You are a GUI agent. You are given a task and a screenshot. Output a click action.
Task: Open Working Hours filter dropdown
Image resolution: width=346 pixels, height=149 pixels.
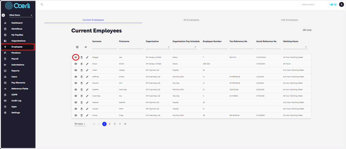(295, 47)
